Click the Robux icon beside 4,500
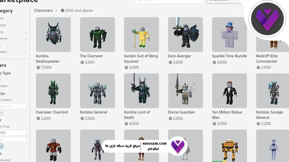289x162 pixels. (x=126, y=124)
